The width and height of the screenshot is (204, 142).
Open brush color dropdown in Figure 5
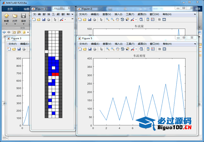[x=136, y=49]
